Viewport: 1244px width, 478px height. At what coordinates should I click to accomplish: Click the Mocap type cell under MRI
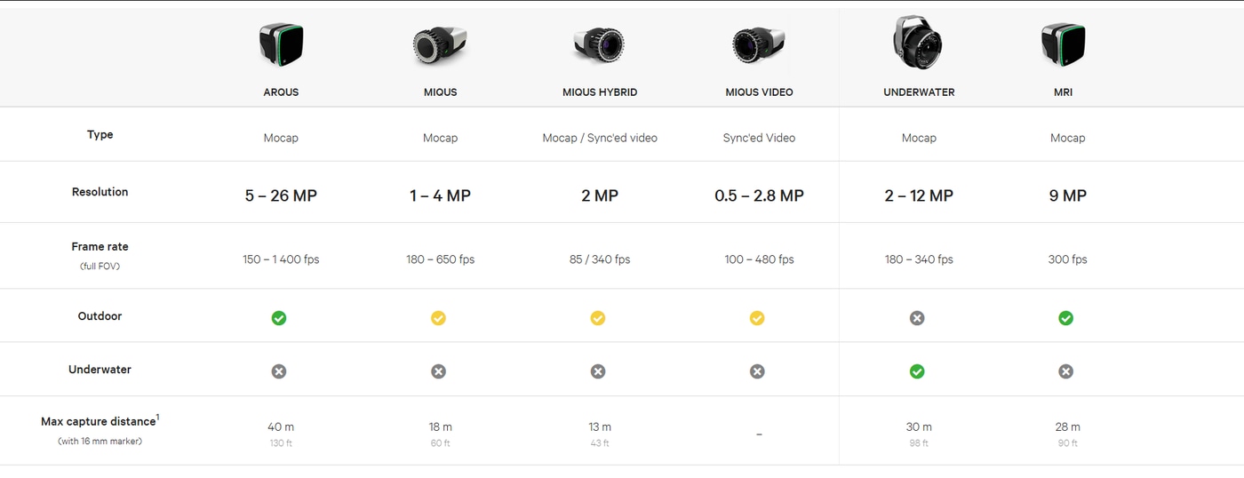1067,138
